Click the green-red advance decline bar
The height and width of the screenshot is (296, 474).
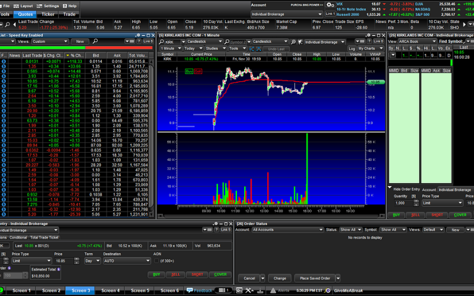pos(76,48)
